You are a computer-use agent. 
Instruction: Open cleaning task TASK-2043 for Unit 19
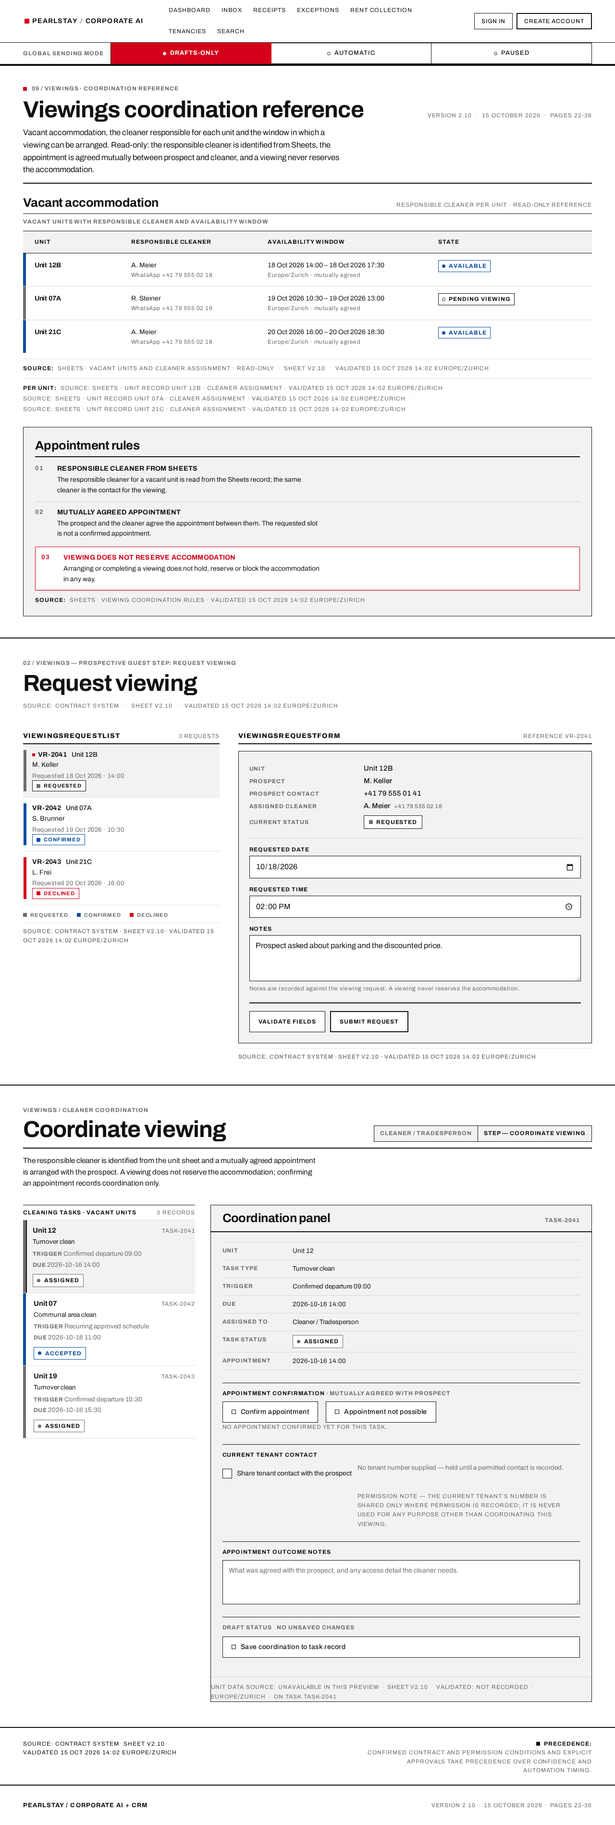[x=109, y=1402]
